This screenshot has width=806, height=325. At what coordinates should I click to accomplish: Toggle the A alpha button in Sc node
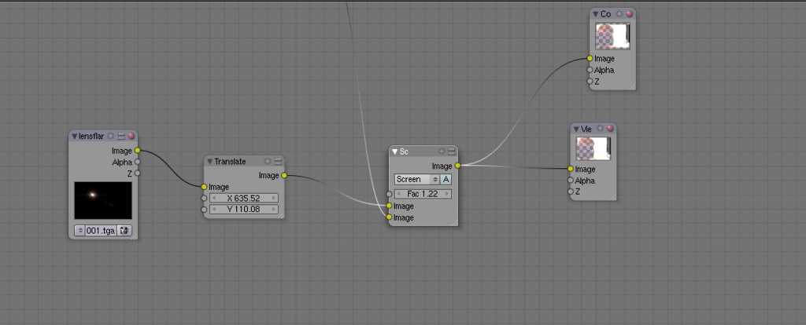click(x=446, y=179)
